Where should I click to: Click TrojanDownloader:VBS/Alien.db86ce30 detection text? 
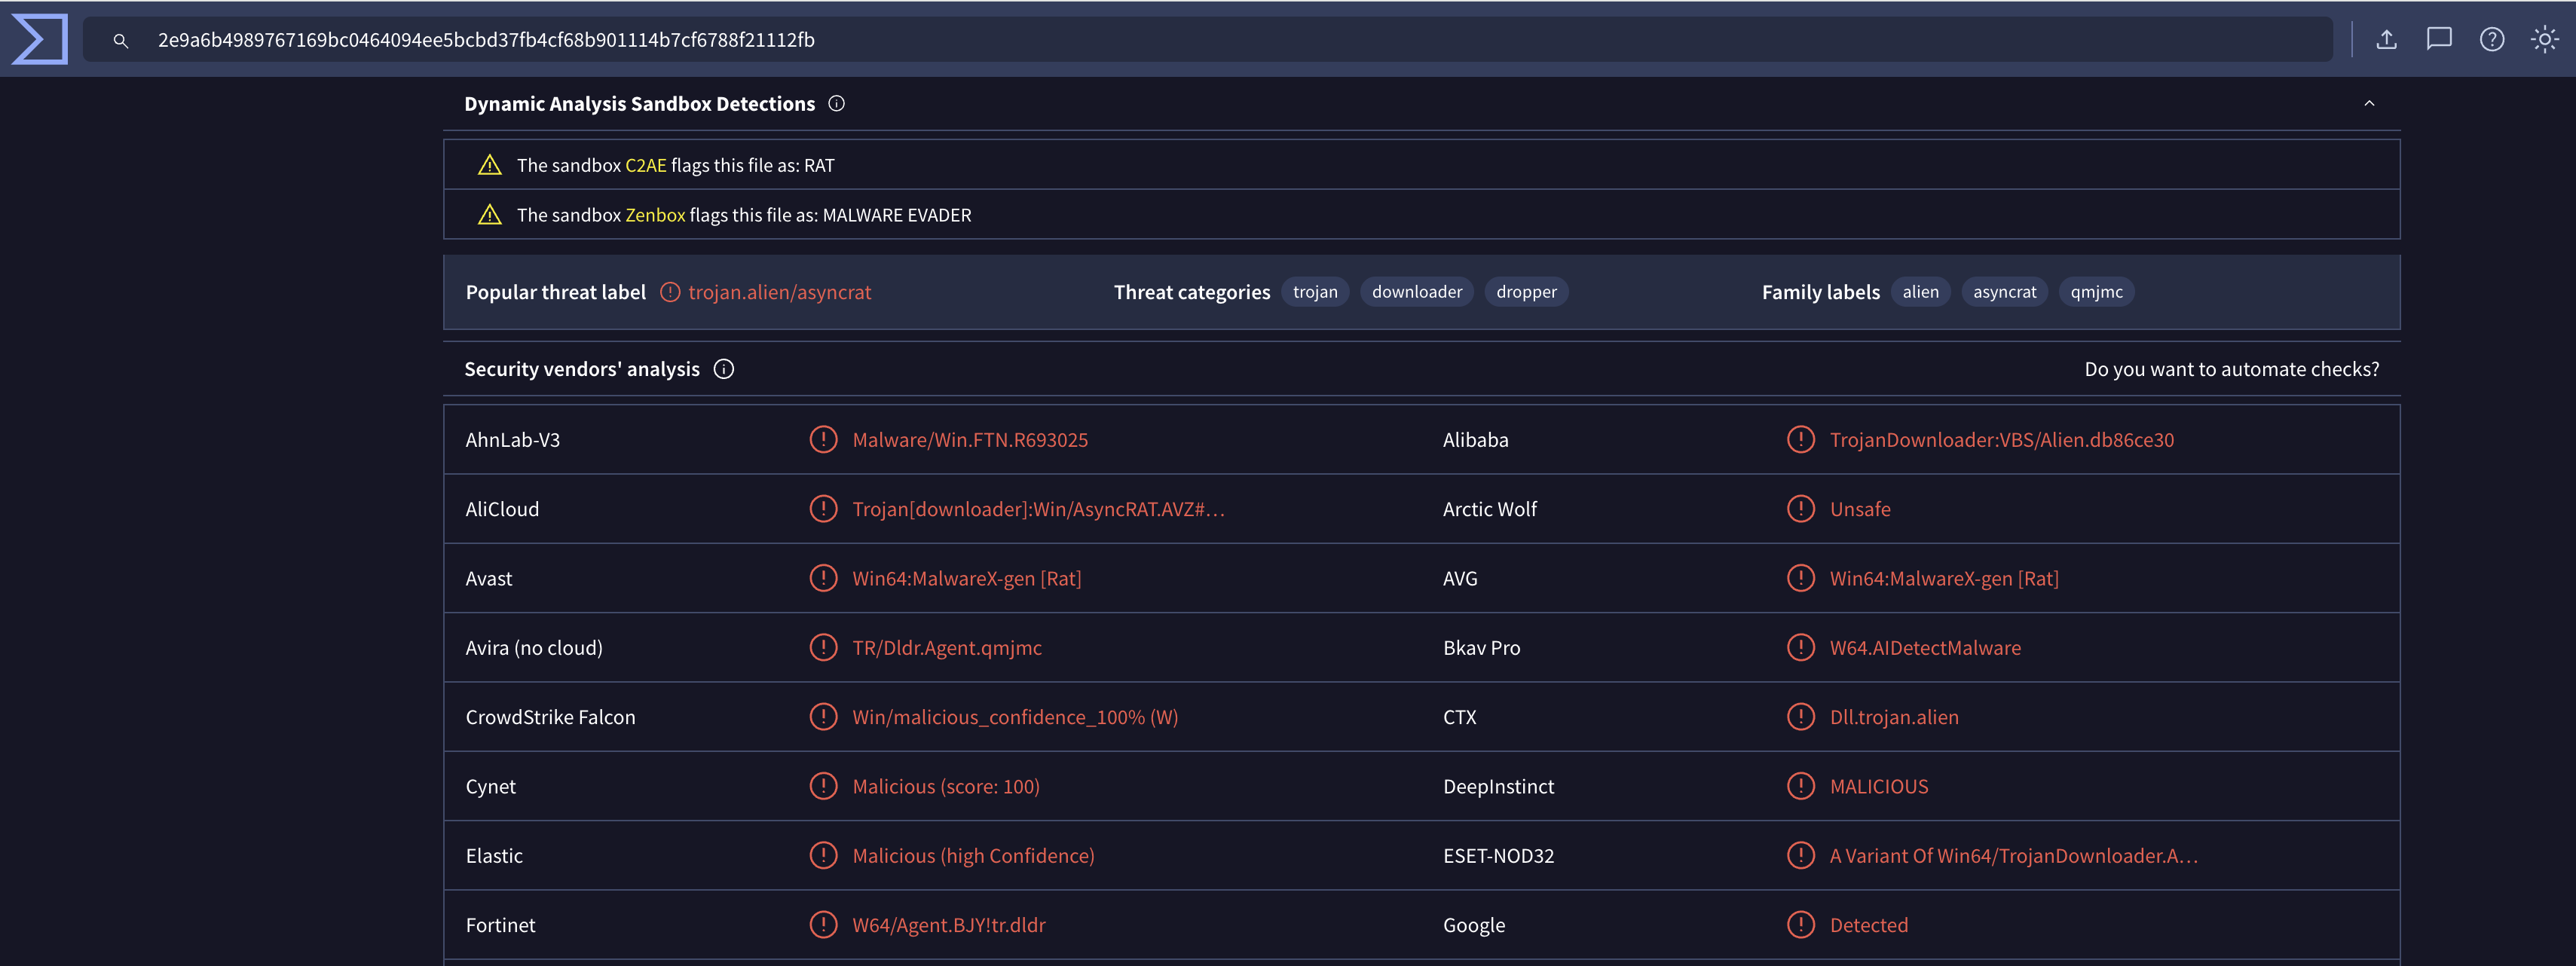tap(2001, 440)
